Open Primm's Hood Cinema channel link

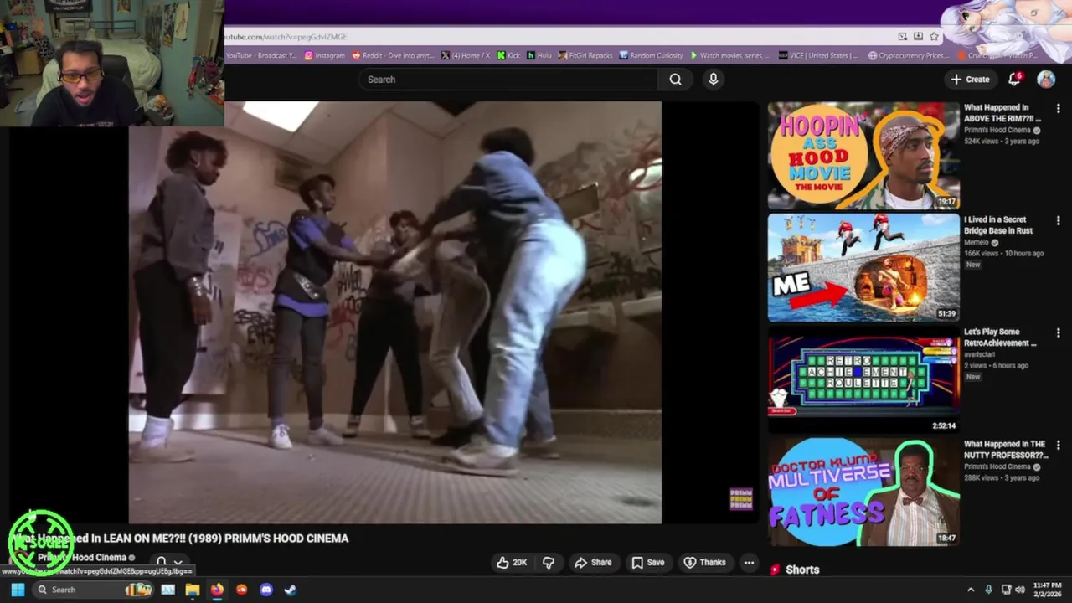click(82, 558)
